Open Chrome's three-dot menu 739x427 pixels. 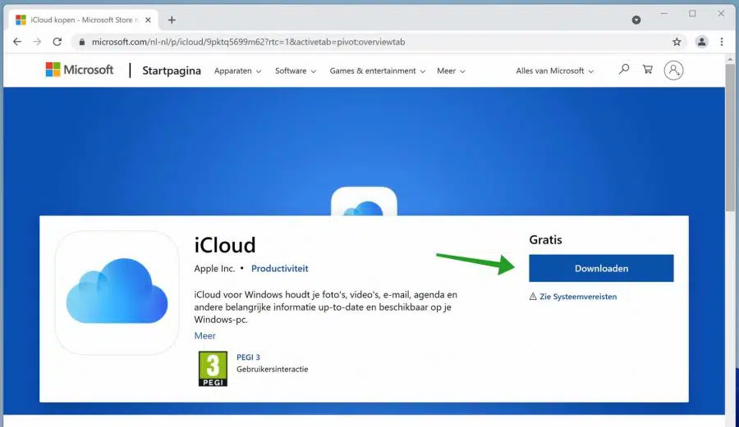722,42
